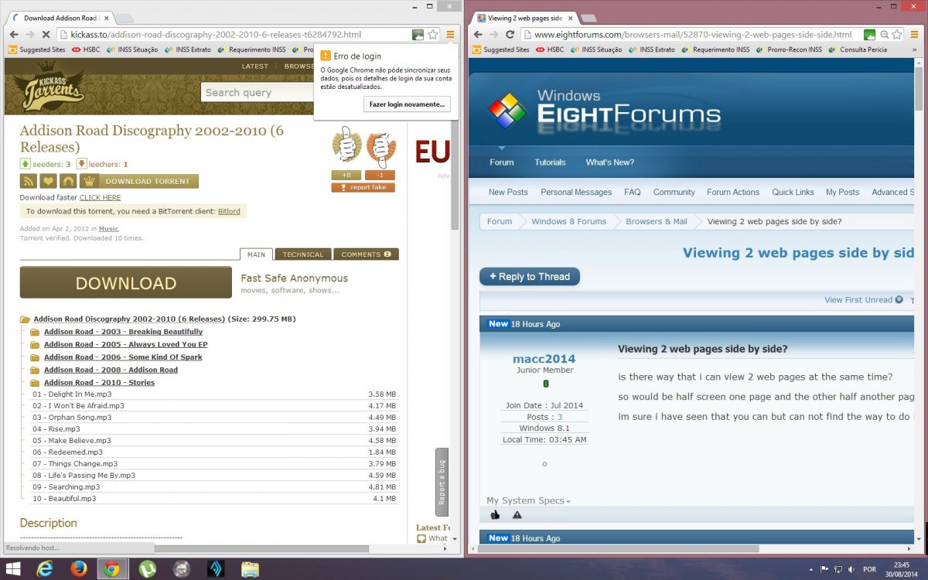This screenshot has height=580, width=928.
Task: Switch to COMMENTS tab
Action: pos(367,254)
